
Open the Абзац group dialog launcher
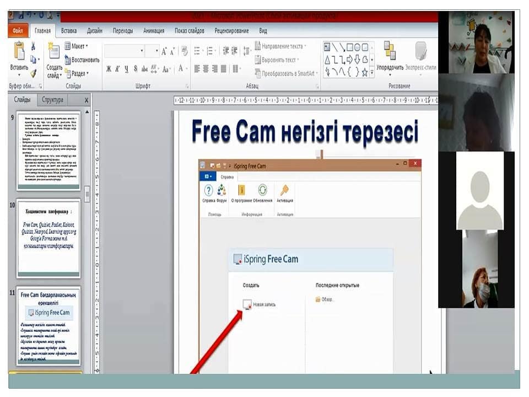(x=317, y=87)
